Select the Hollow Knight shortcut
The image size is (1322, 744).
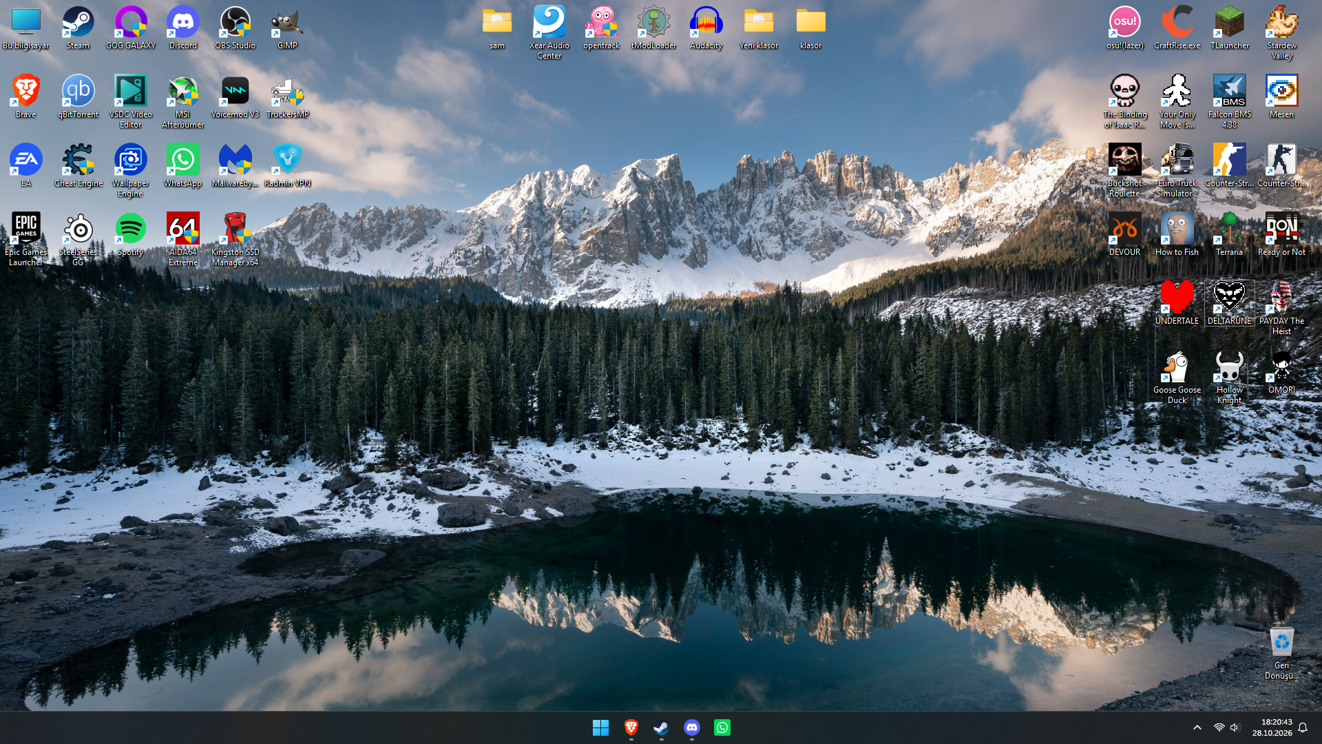[x=1229, y=378]
